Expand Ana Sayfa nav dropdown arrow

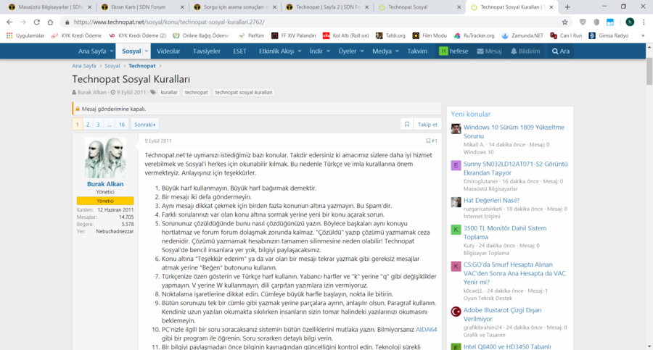pos(112,51)
